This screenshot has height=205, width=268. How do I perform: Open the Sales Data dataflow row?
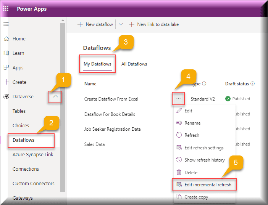pyautogui.click(x=94, y=144)
